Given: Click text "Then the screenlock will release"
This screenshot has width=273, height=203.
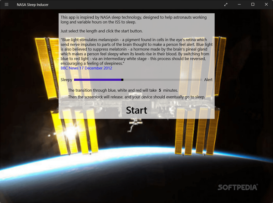Looking at the screenshot, I should tap(136, 97).
